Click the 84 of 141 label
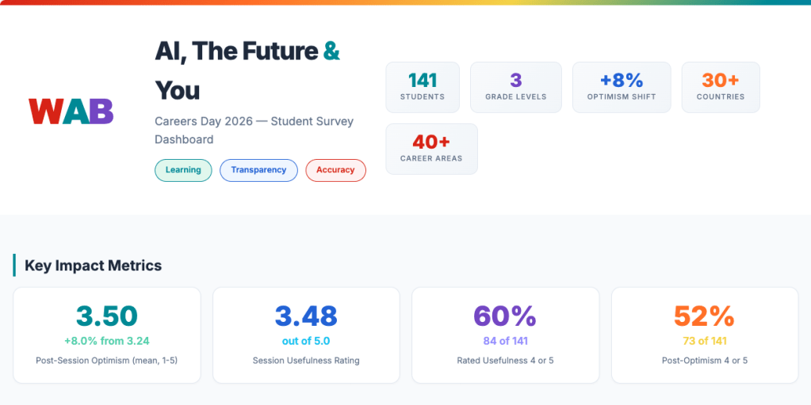The height and width of the screenshot is (405, 811). tap(505, 342)
